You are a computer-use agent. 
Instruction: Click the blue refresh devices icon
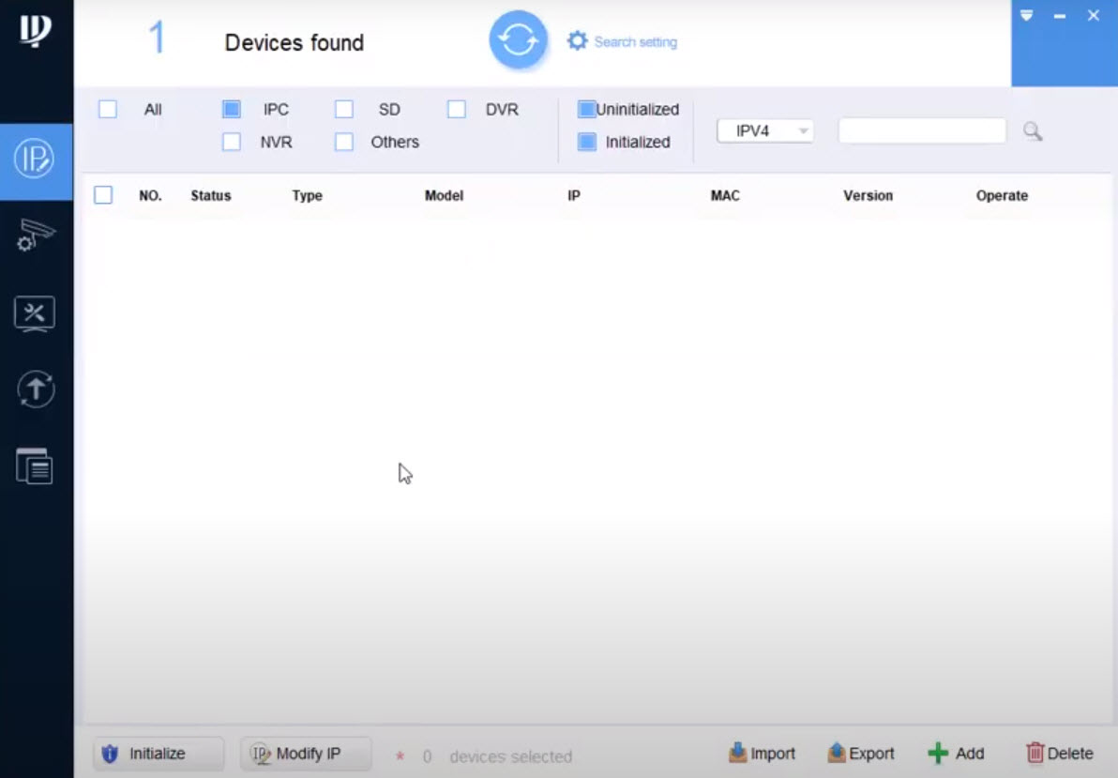point(517,39)
